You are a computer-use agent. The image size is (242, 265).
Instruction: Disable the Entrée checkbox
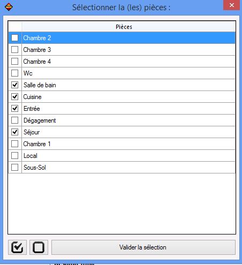pyautogui.click(x=14, y=109)
